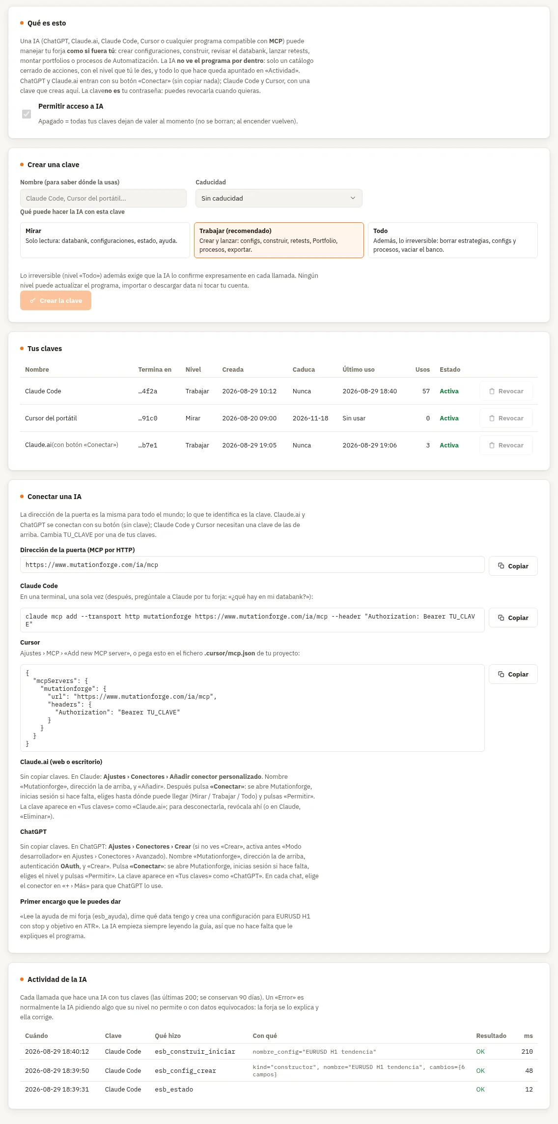Viewport: 558px width, 1124px height.
Task: Click the key name input field
Action: pos(103,198)
